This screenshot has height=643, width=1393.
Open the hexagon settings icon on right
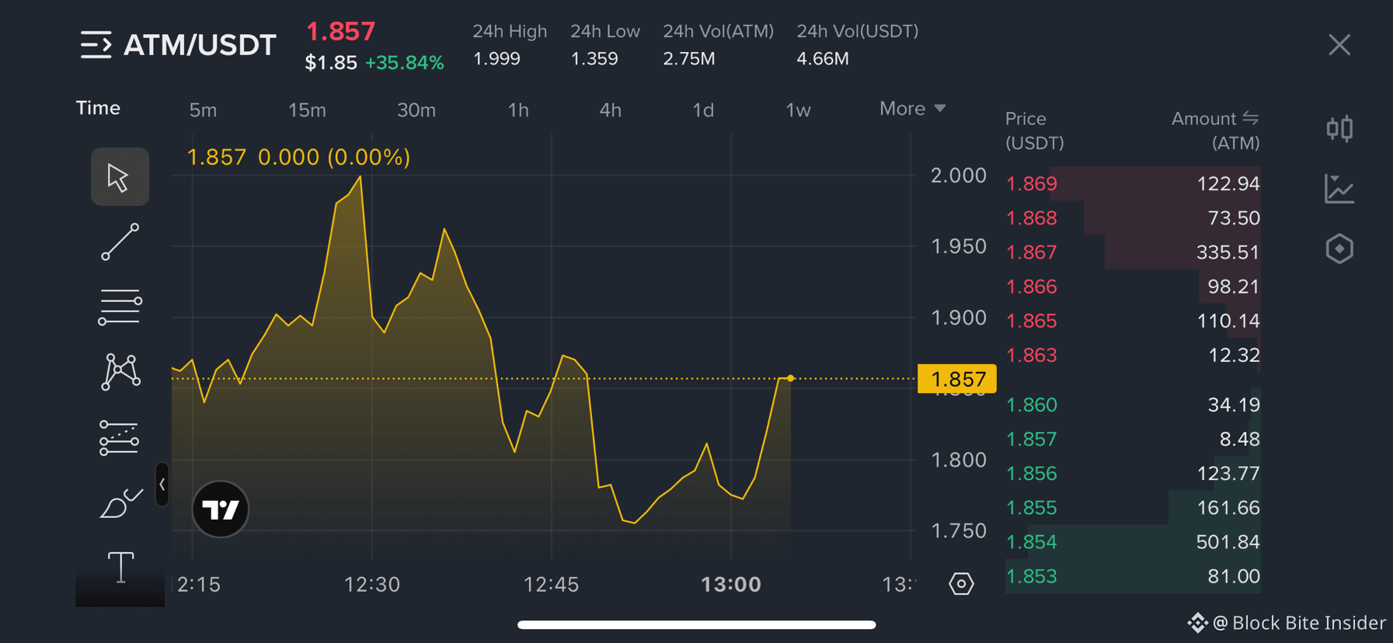(x=1339, y=249)
